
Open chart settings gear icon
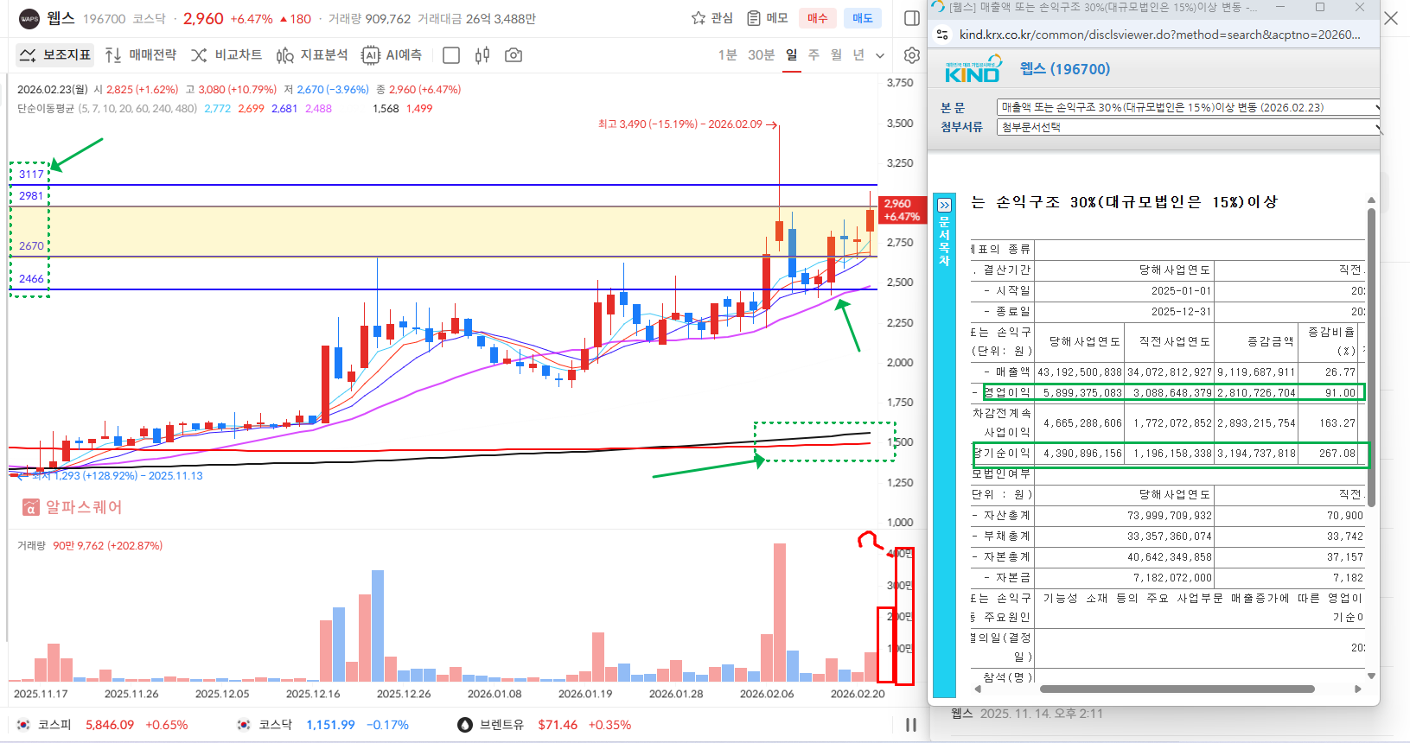[911, 55]
